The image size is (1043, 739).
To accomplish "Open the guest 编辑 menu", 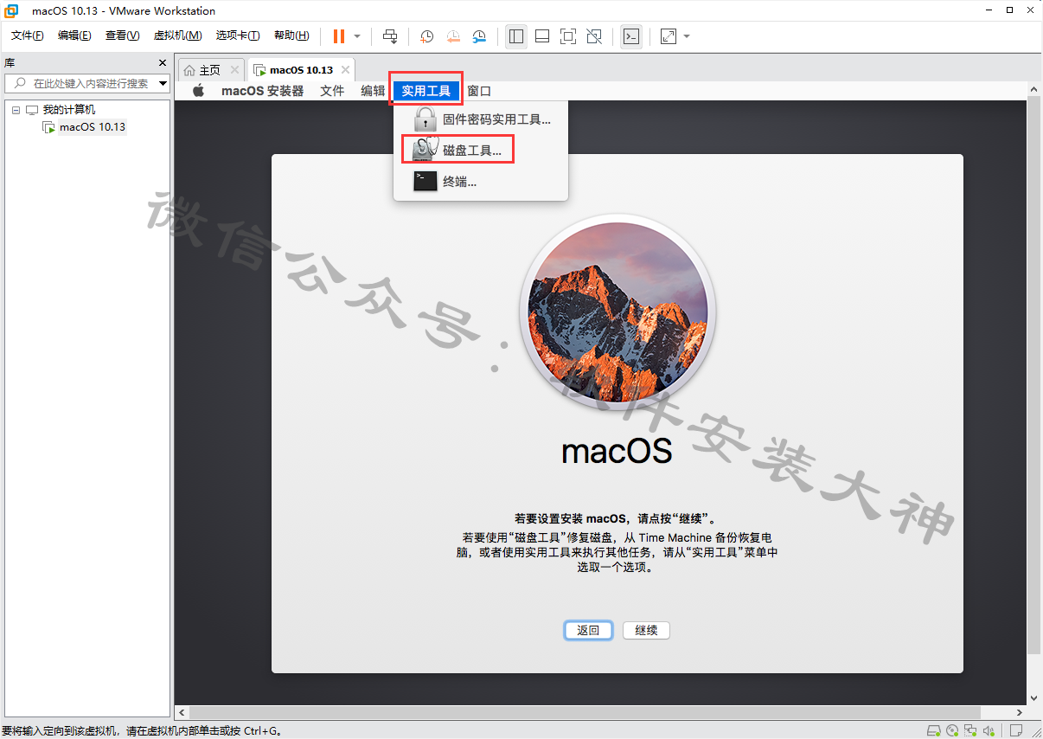I will click(x=373, y=91).
